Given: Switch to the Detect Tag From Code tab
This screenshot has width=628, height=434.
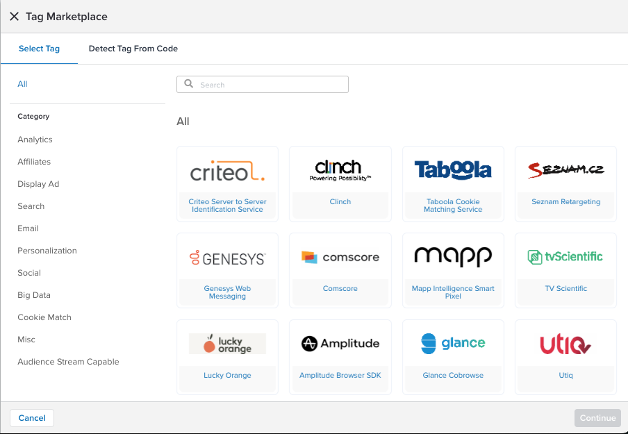Looking at the screenshot, I should 133,49.
